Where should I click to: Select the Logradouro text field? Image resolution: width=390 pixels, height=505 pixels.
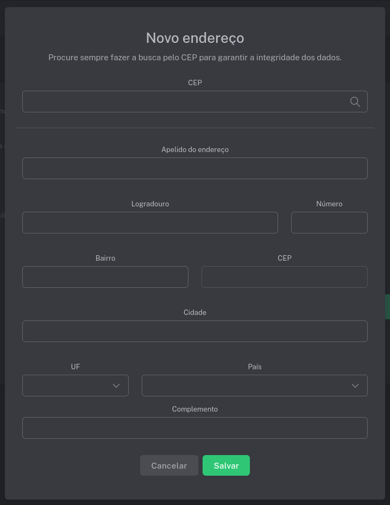[150, 223]
